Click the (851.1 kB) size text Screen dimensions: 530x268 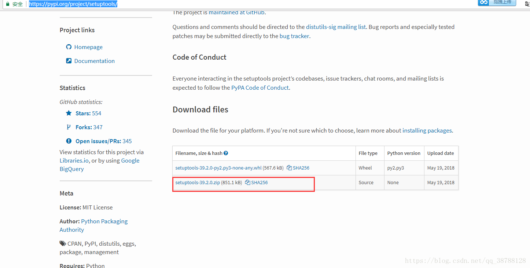231,182
